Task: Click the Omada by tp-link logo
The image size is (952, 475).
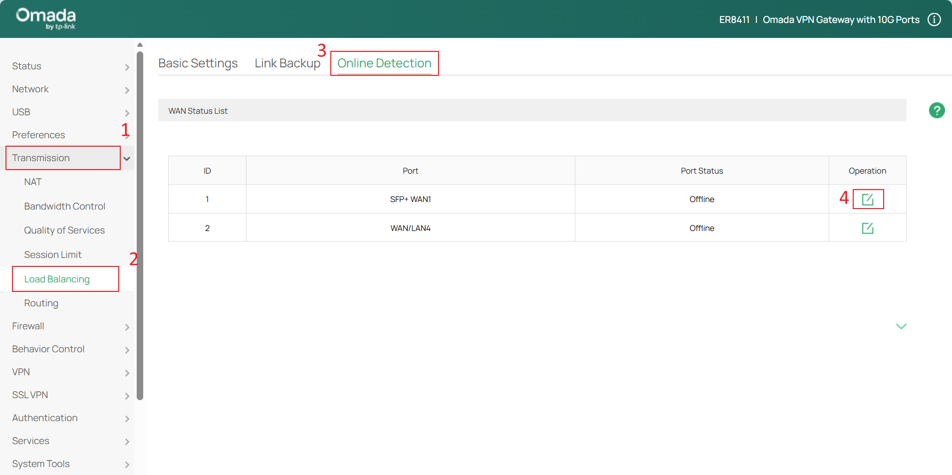Action: coord(46,18)
